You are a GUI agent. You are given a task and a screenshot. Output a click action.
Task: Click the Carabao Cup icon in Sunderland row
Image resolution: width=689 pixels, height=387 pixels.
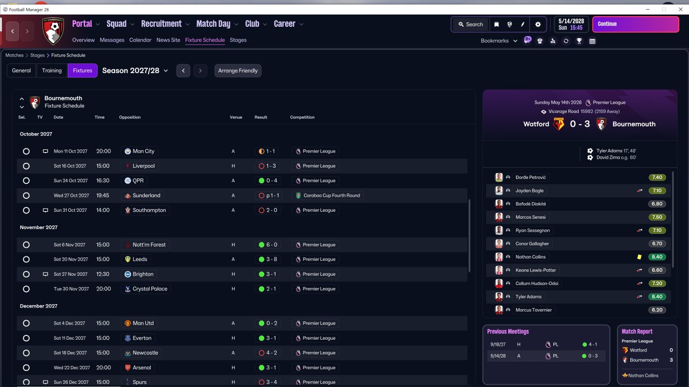tap(298, 196)
